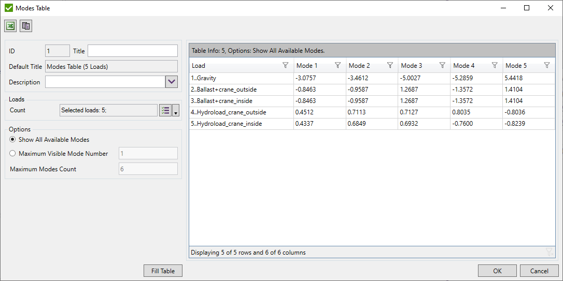Click the filter icon on Mode 3 column
Screen dimensions: 563x281
coord(442,65)
